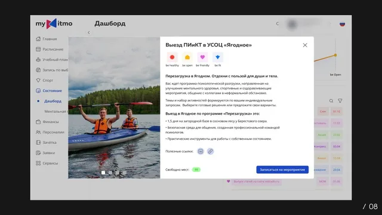Open Заявки in sidebar
This screenshot has width=382, height=215.
point(49,153)
